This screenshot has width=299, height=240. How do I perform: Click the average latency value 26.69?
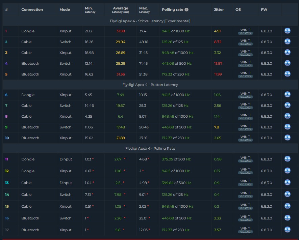[x=121, y=53]
